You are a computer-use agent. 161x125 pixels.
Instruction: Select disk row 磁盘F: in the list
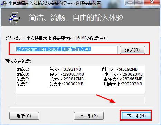(x=80, y=84)
